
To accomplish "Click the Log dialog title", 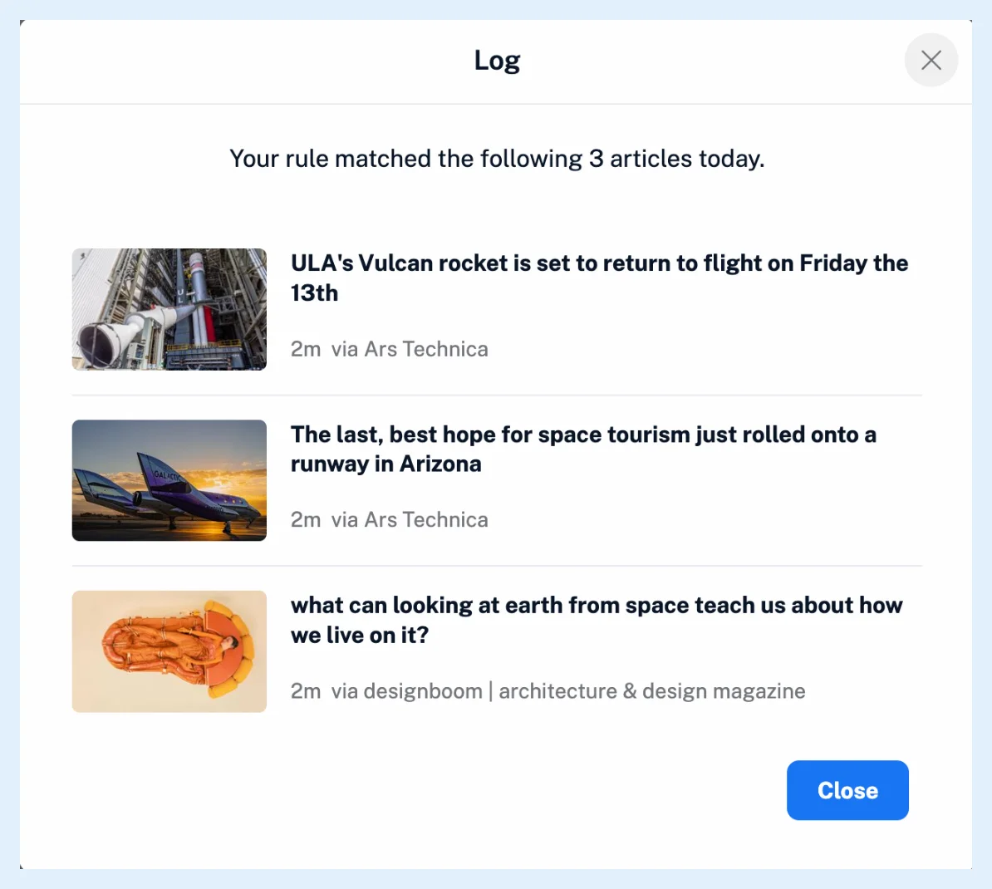I will pyautogui.click(x=497, y=61).
